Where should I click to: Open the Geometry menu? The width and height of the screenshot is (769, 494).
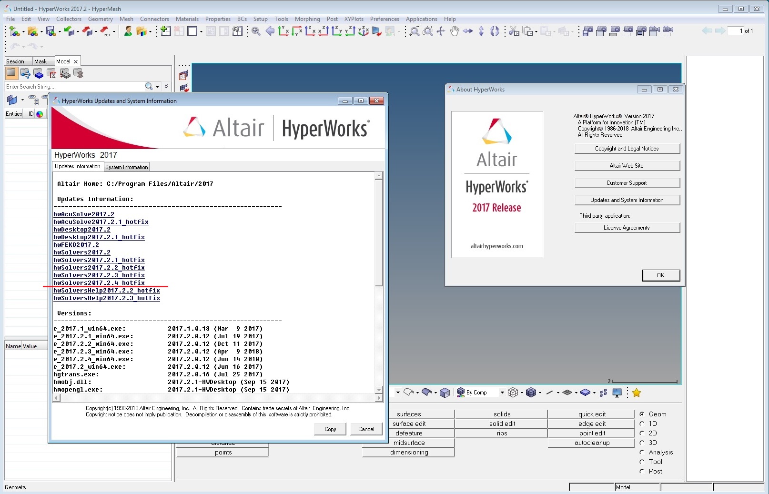(x=101, y=19)
